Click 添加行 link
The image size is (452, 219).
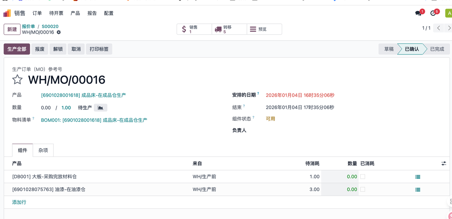pos(19,202)
